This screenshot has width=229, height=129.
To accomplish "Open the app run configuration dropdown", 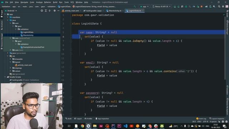I will click(x=144, y=6).
